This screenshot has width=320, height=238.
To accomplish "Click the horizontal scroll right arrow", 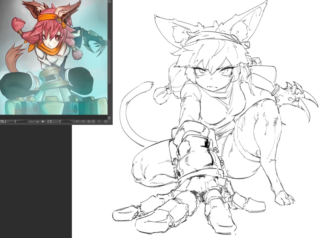I will coord(106,121).
